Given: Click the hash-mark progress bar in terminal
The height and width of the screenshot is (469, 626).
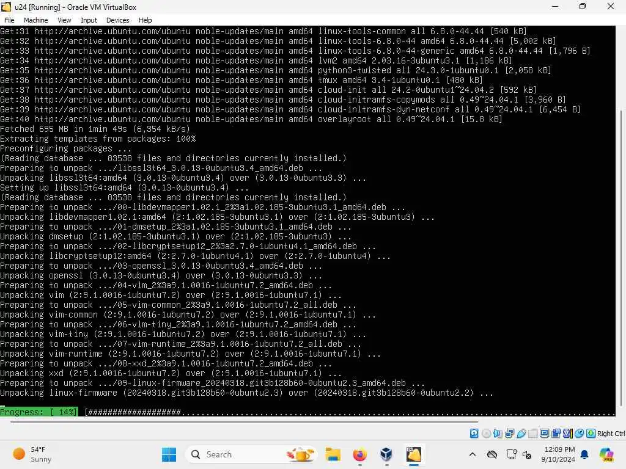Looking at the screenshot, I should click(350, 412).
